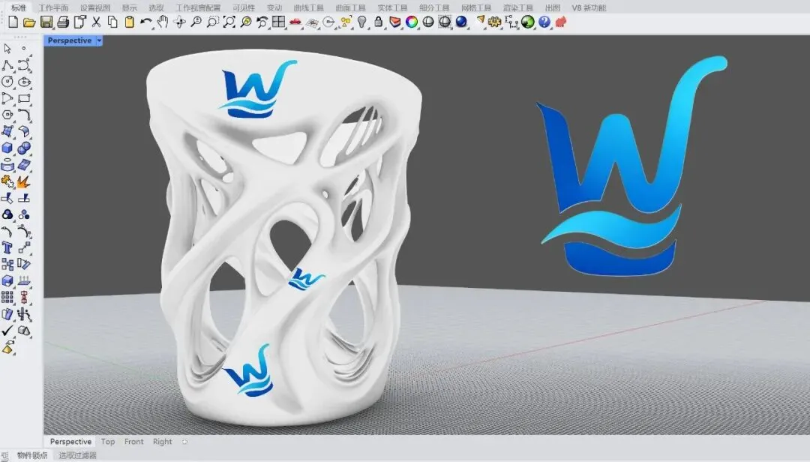Open Options with the gear icon
Image resolution: width=810 pixels, height=462 pixels.
(495, 22)
